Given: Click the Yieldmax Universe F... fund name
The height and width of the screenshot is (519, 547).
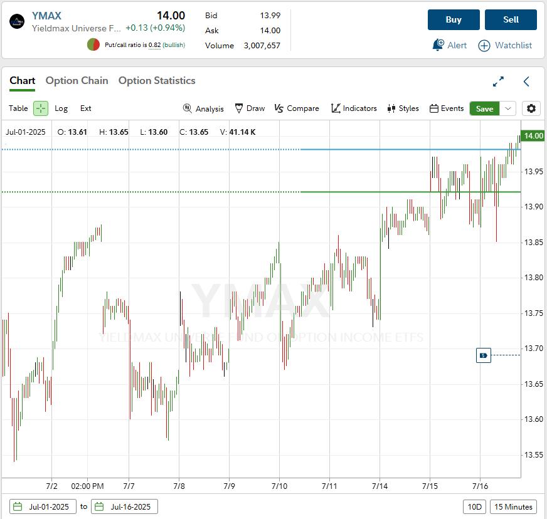Looking at the screenshot, I should click(x=76, y=28).
